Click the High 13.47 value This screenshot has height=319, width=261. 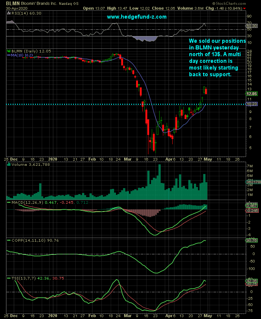click(x=117, y=8)
